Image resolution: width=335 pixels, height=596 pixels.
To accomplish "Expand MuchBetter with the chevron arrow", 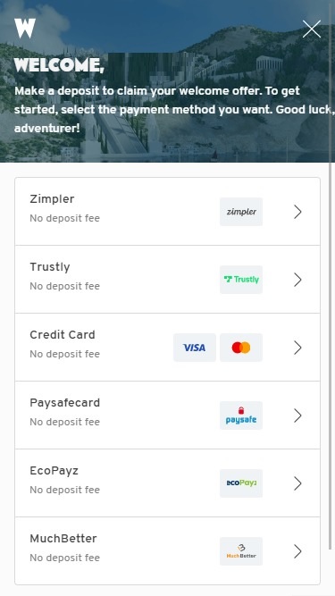I will [297, 551].
